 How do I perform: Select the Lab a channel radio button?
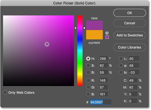121,66
